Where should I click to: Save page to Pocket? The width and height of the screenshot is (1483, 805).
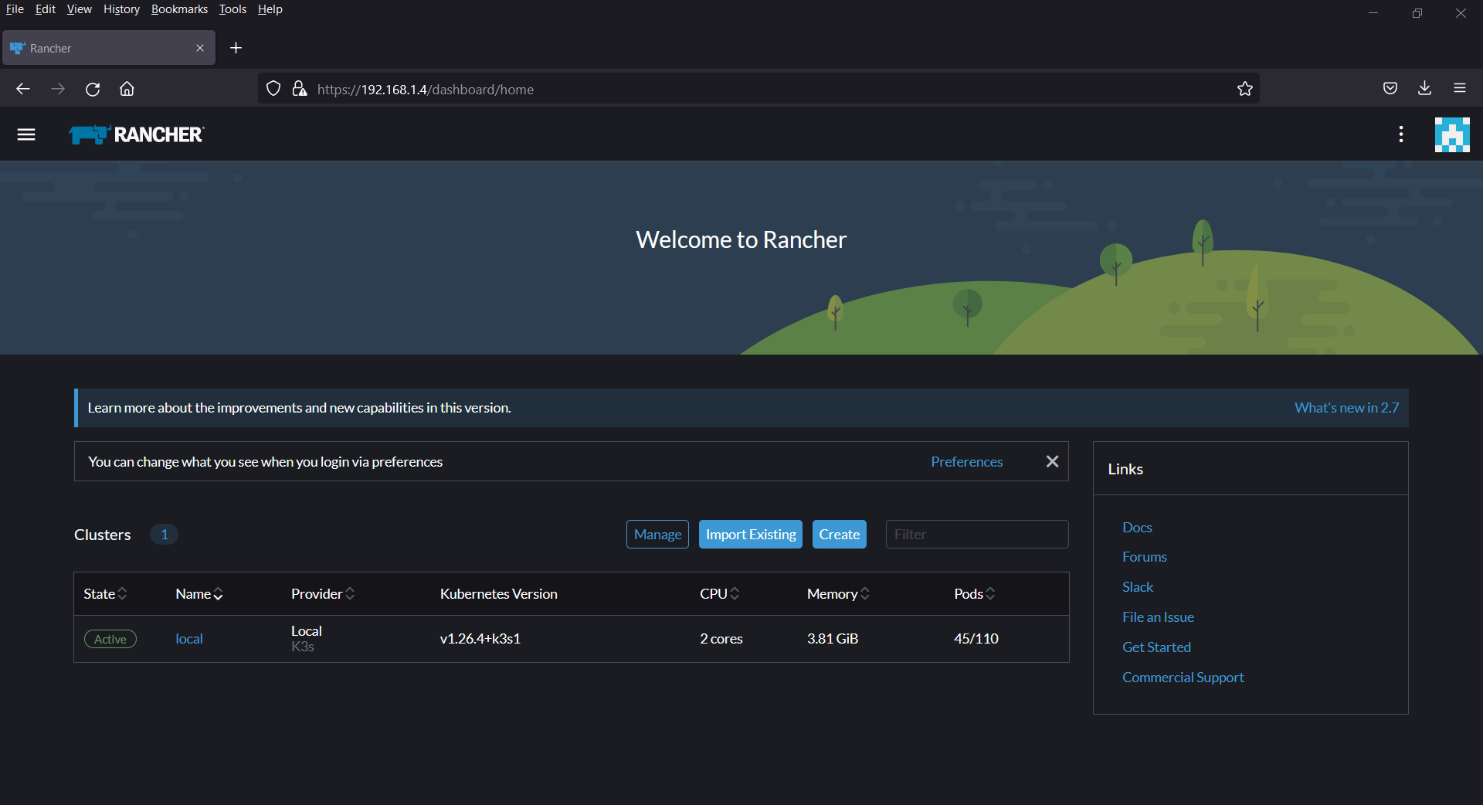pyautogui.click(x=1390, y=88)
